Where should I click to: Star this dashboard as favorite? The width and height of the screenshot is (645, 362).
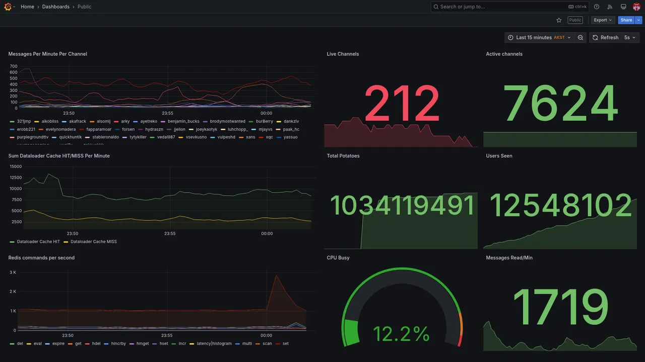coord(559,20)
